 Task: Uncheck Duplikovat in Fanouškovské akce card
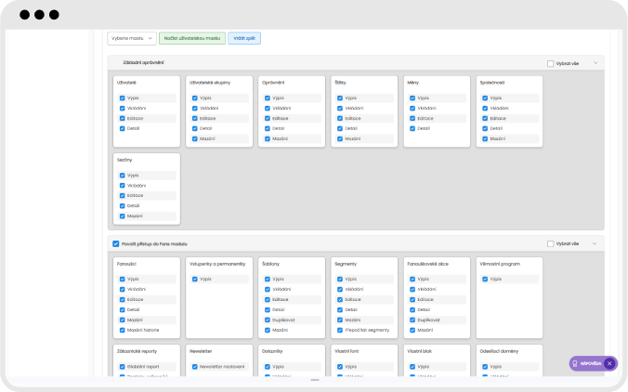click(412, 320)
